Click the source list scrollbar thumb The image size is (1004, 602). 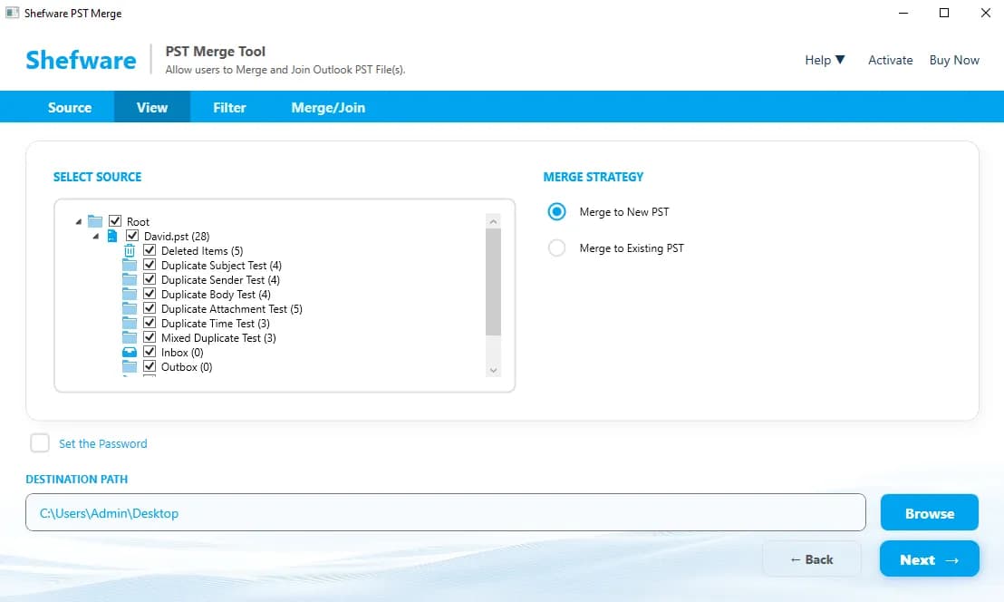(x=493, y=282)
